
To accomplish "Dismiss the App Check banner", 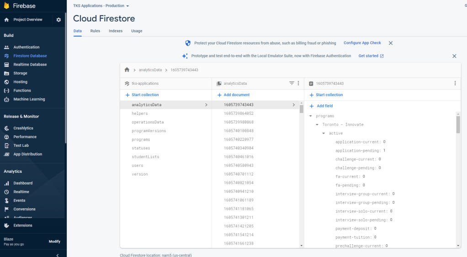I will tap(391, 43).
